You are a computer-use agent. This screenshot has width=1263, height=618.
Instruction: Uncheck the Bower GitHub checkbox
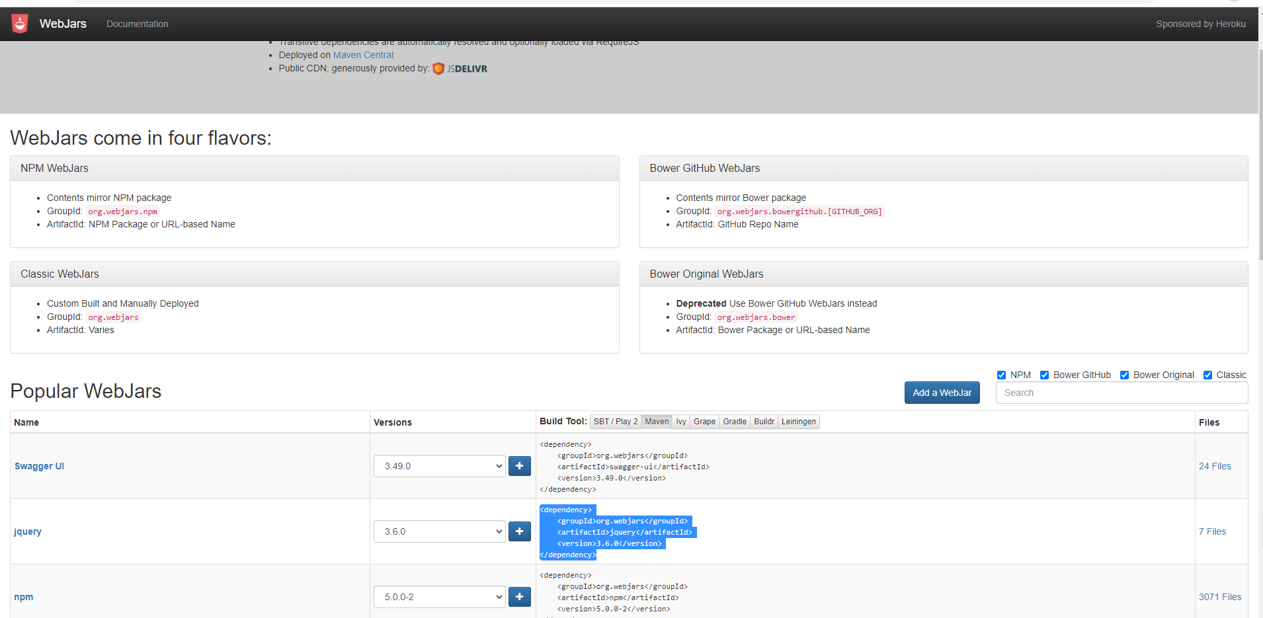[1045, 375]
